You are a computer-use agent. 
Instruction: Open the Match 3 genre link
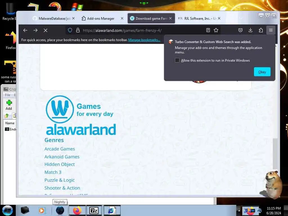pyautogui.click(x=53, y=172)
